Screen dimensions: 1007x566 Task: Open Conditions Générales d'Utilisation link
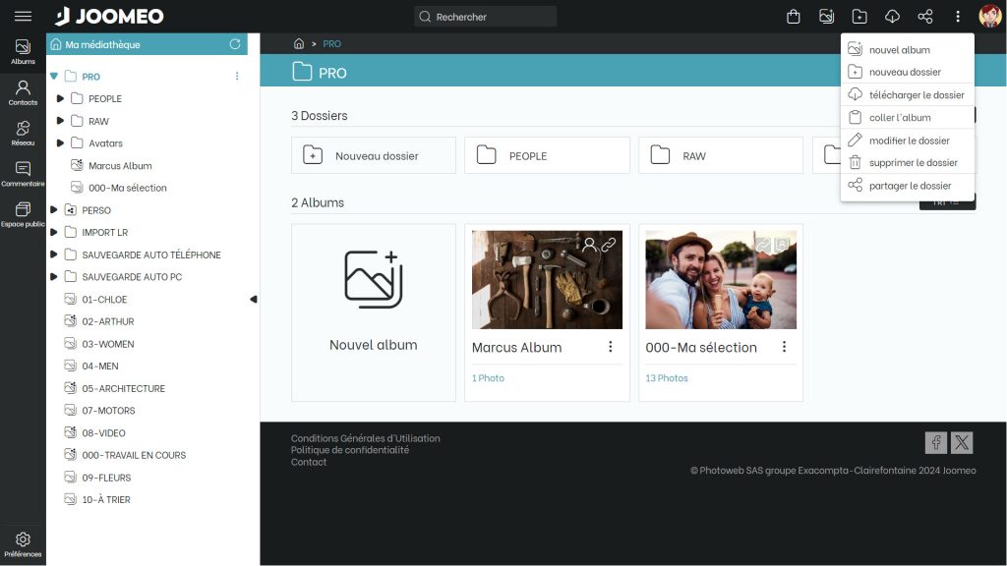[365, 438]
